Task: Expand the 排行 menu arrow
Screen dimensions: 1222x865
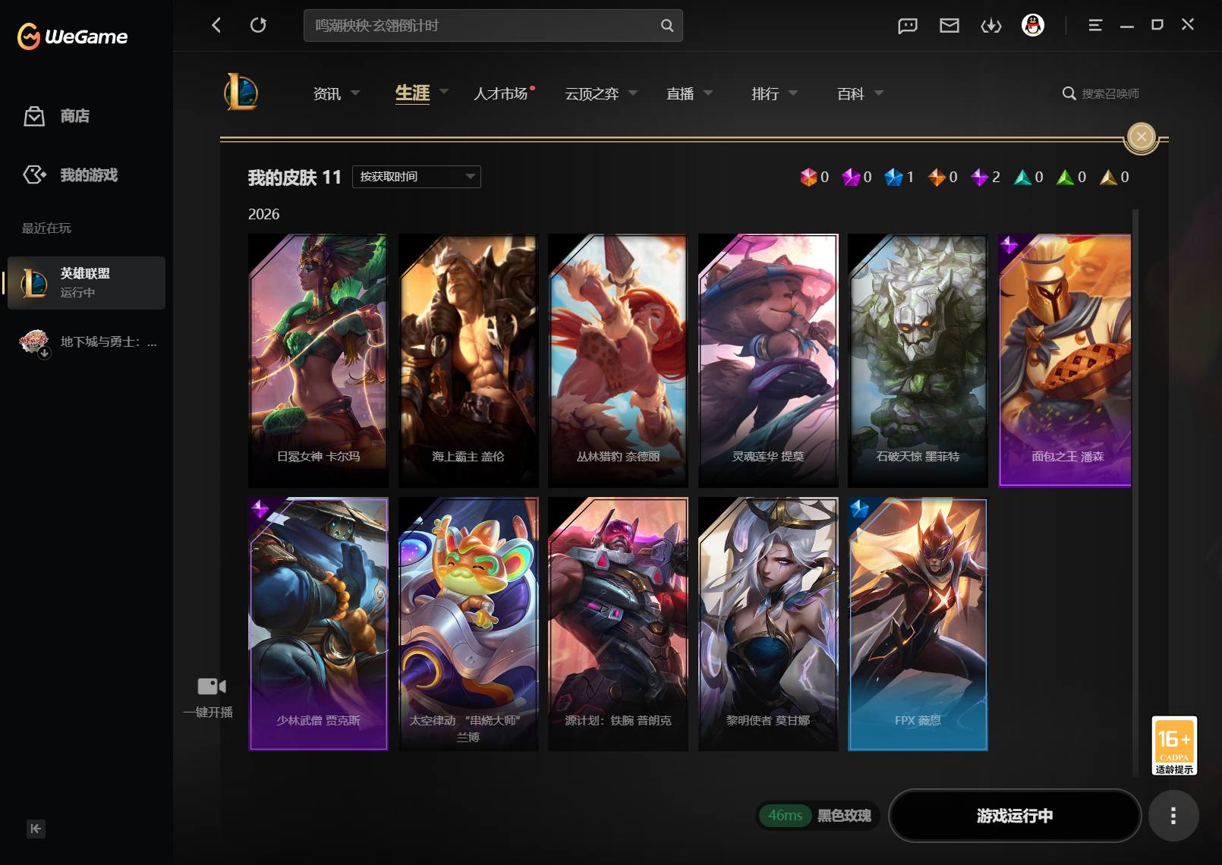Action: (x=793, y=93)
